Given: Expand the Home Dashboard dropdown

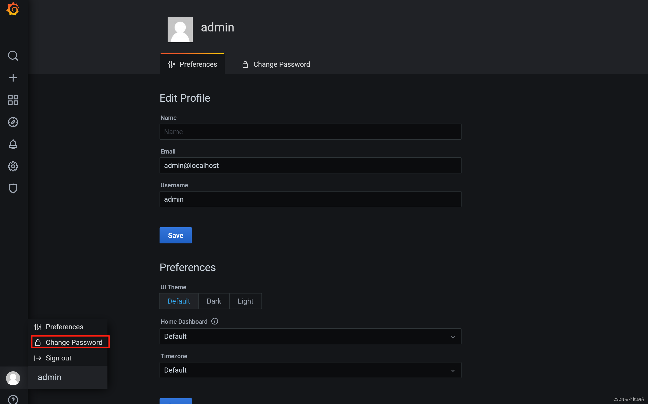Looking at the screenshot, I should click(x=310, y=336).
